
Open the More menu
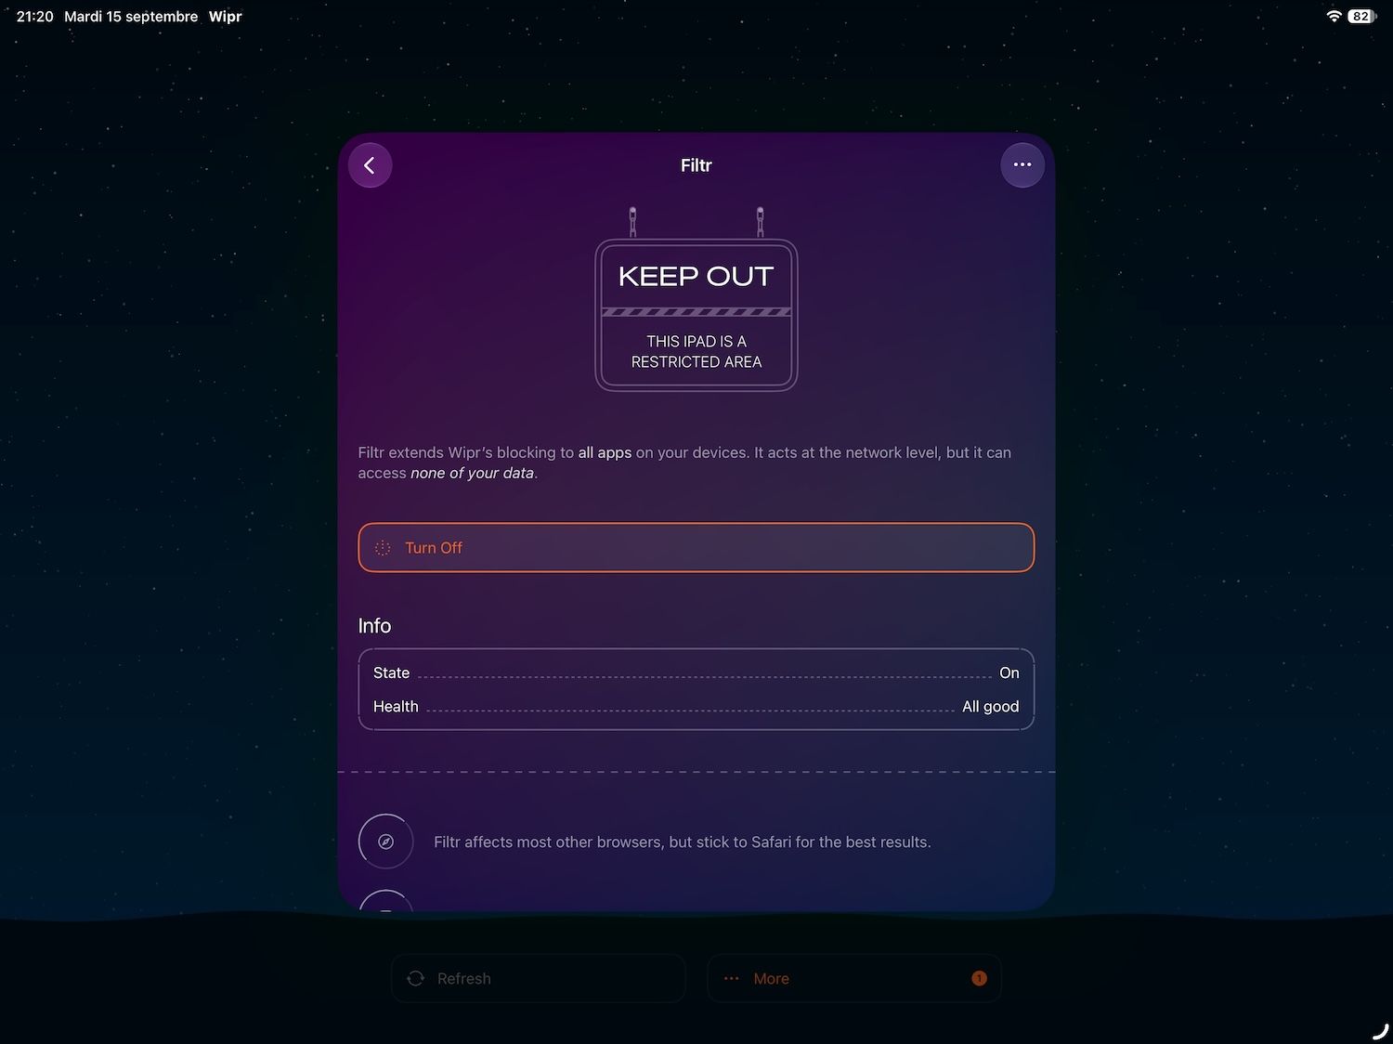click(854, 978)
